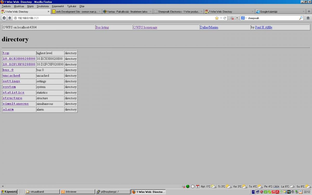Open the system directory link
Screen dimensions: 312x195
tap(9, 87)
